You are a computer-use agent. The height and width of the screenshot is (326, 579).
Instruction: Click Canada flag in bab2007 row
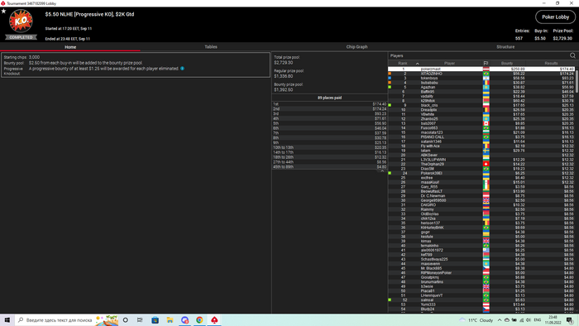tap(486, 123)
